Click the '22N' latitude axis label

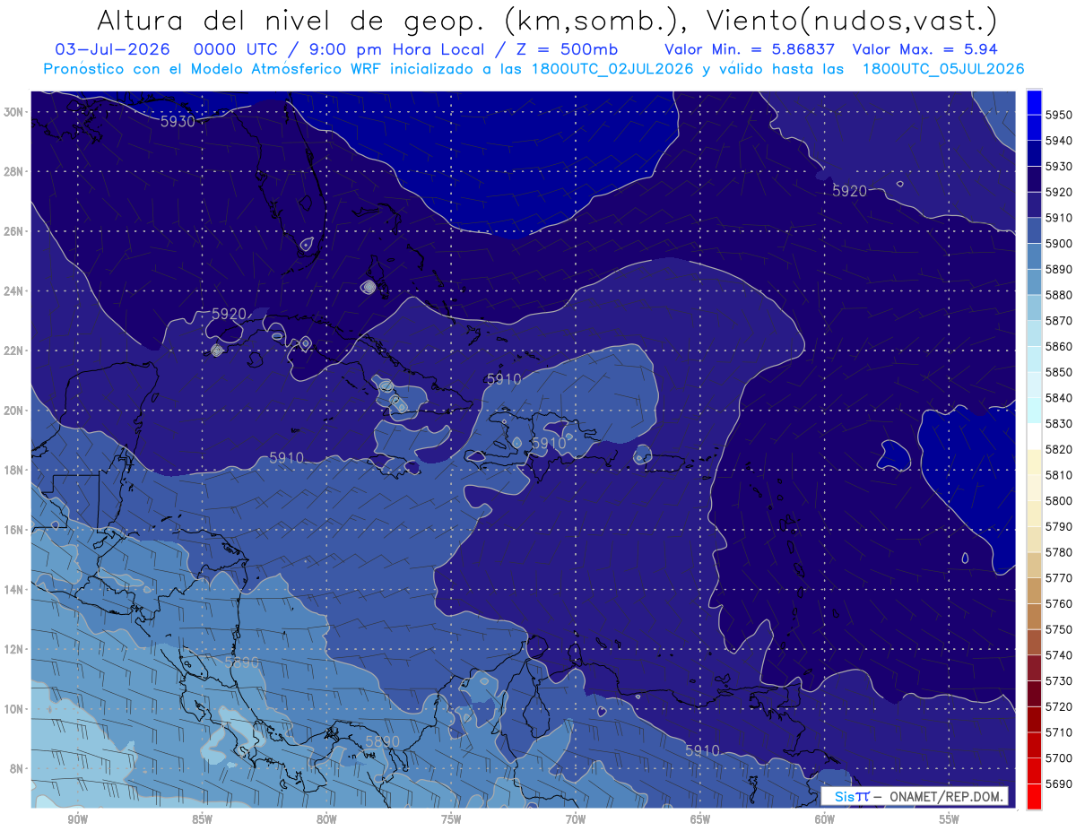click(13, 351)
